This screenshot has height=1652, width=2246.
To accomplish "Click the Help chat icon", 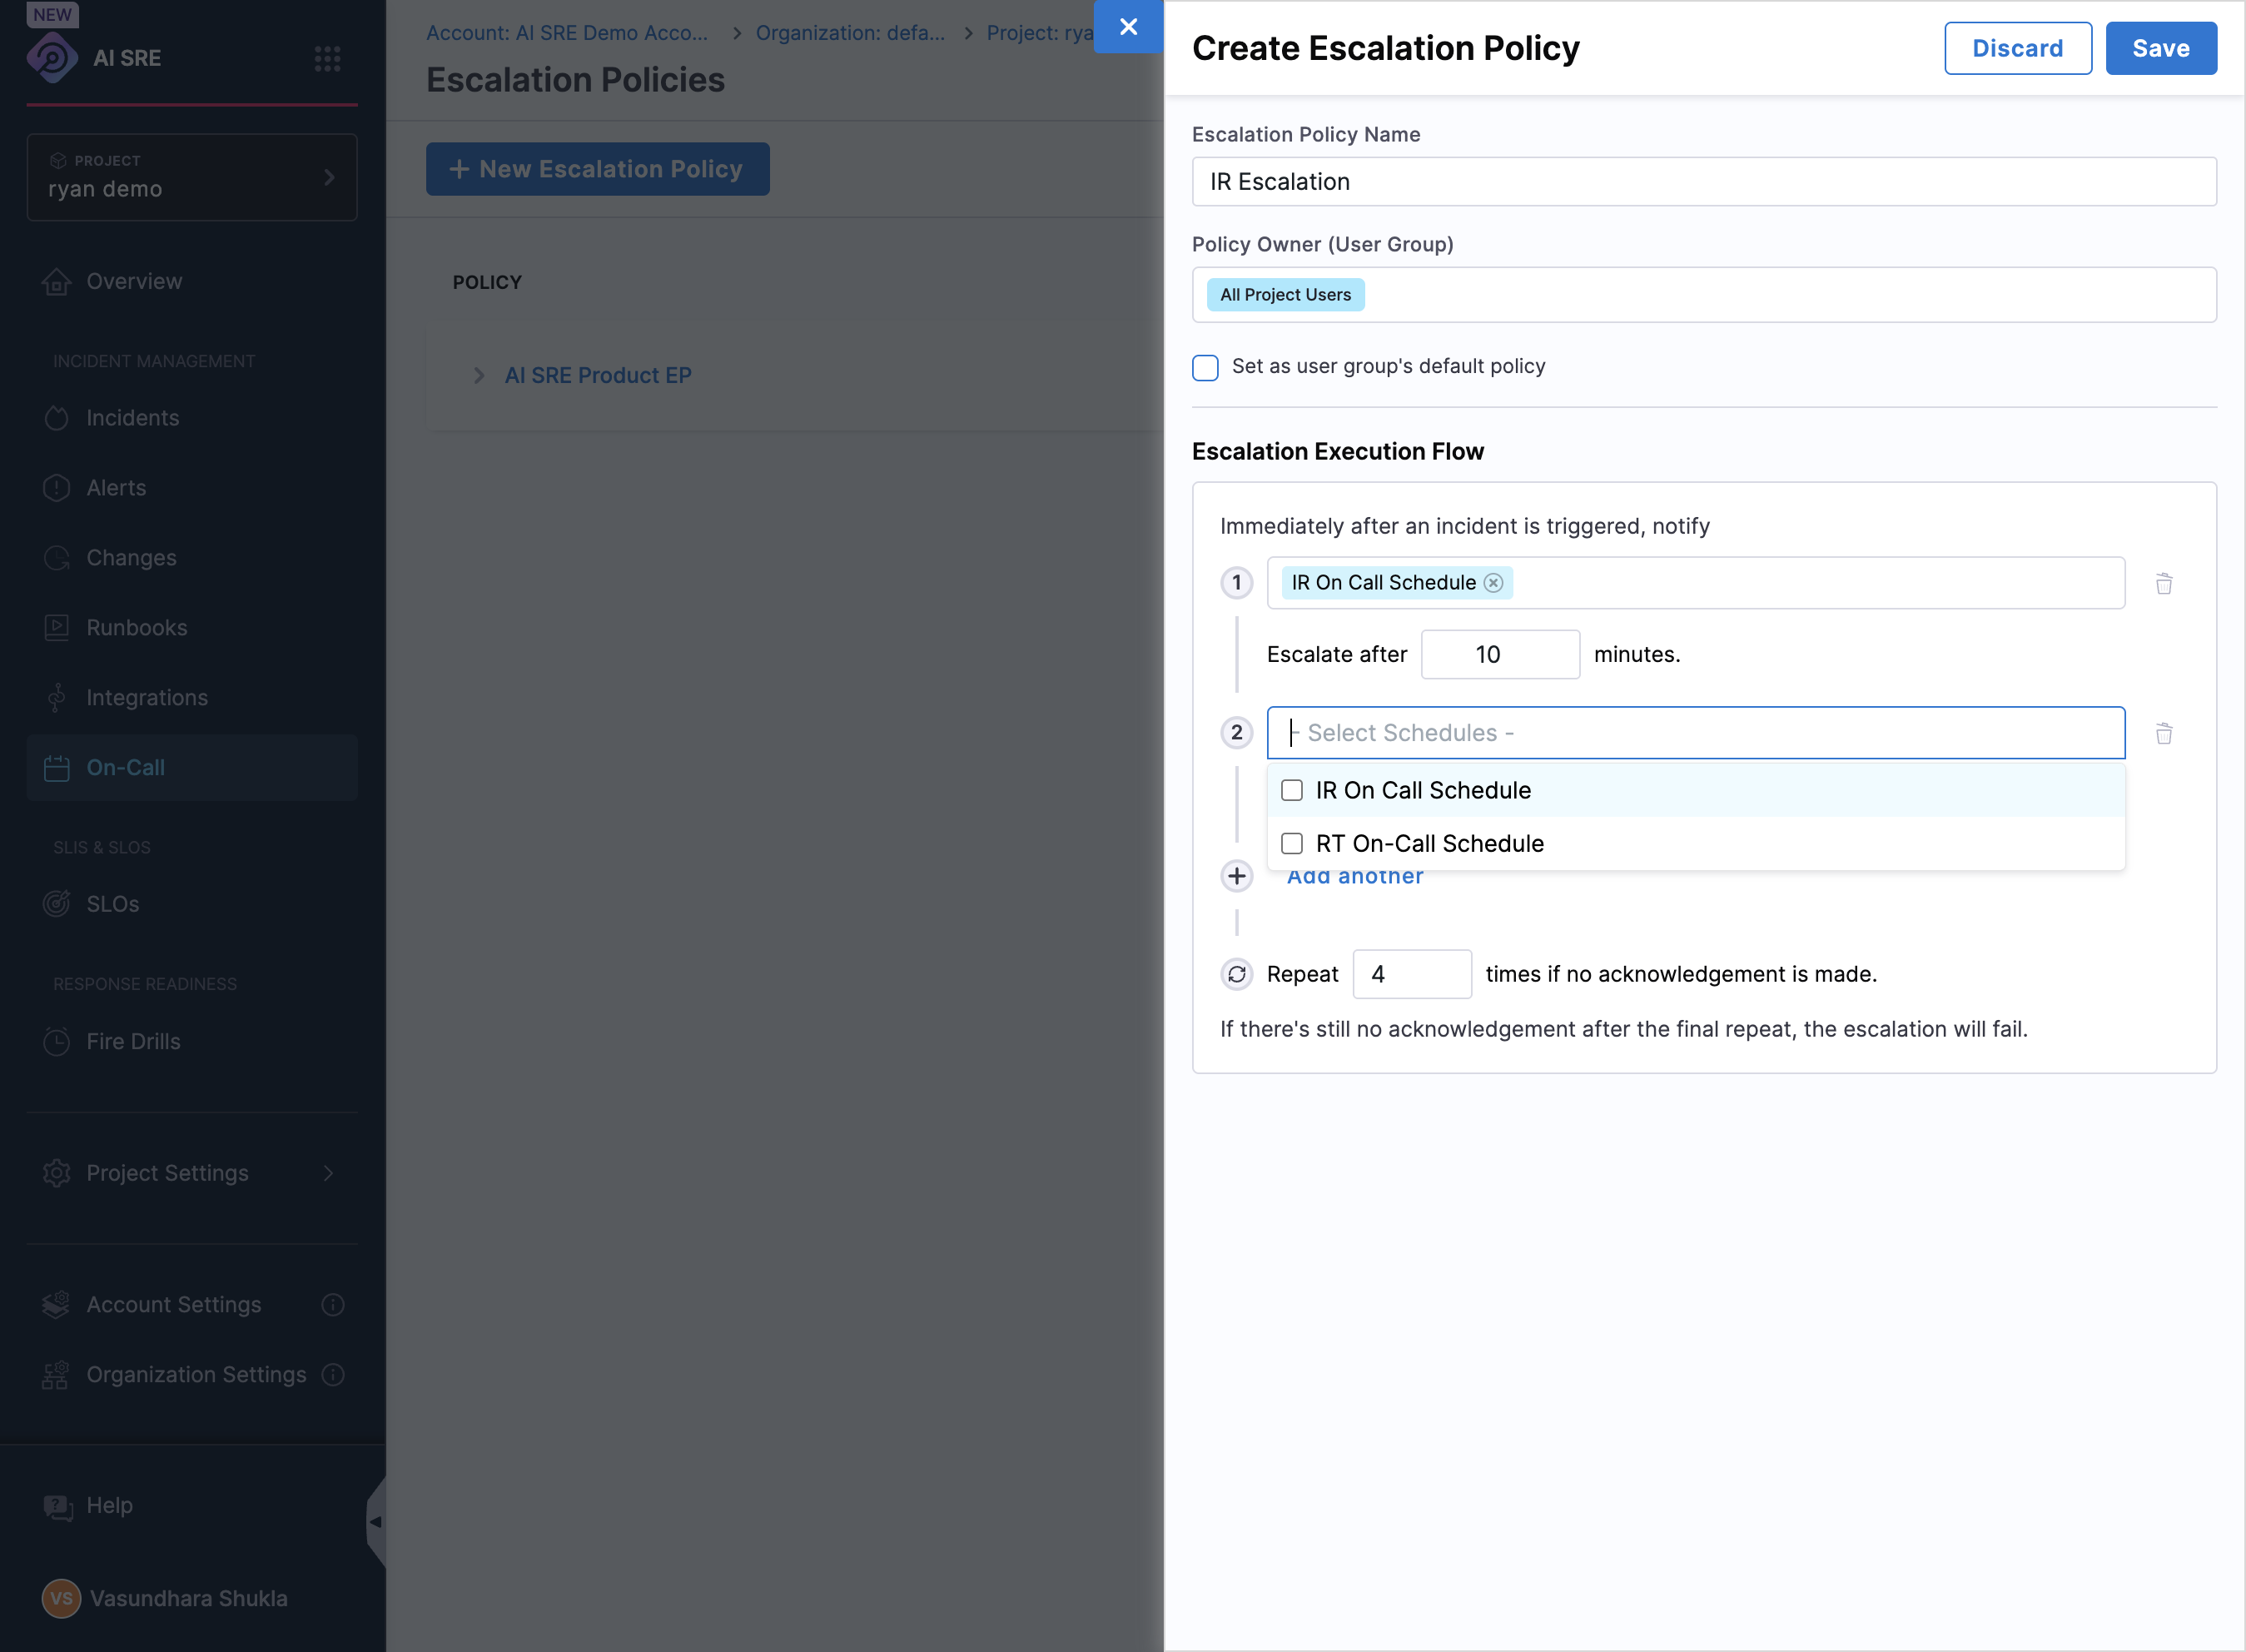I will click(x=57, y=1507).
